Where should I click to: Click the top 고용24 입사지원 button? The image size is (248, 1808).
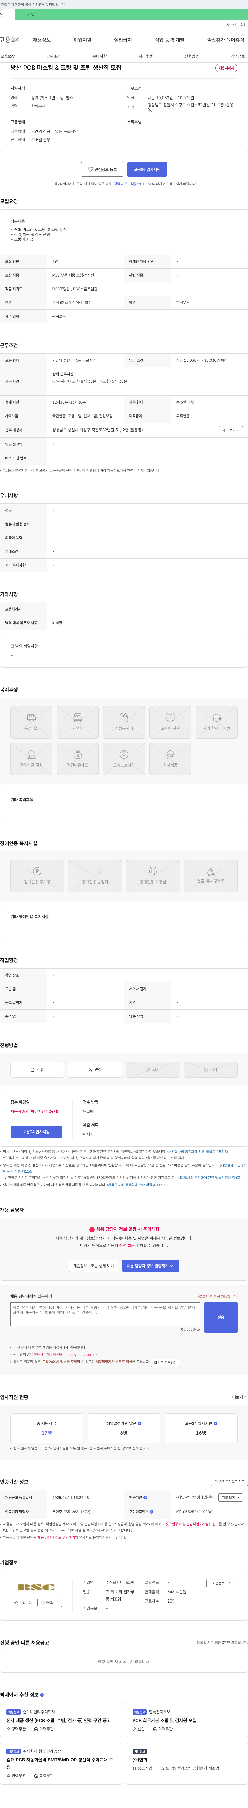click(x=147, y=169)
